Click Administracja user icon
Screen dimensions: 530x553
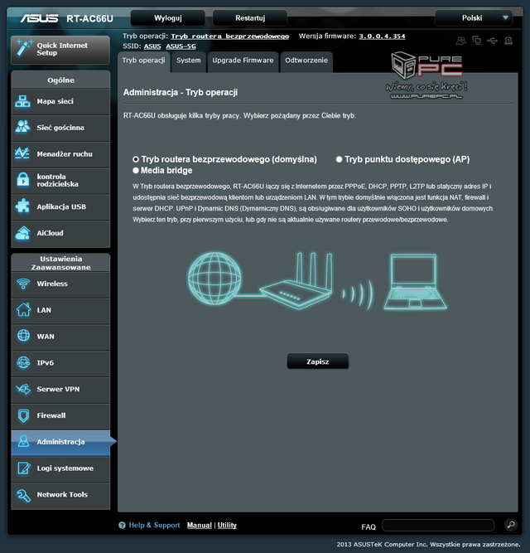pos(23,442)
